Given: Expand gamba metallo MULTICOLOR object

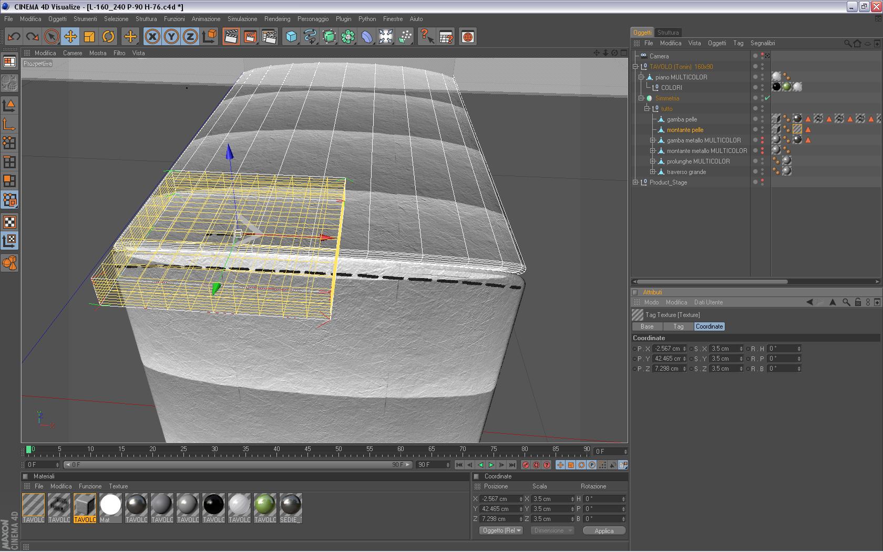Looking at the screenshot, I should (652, 140).
